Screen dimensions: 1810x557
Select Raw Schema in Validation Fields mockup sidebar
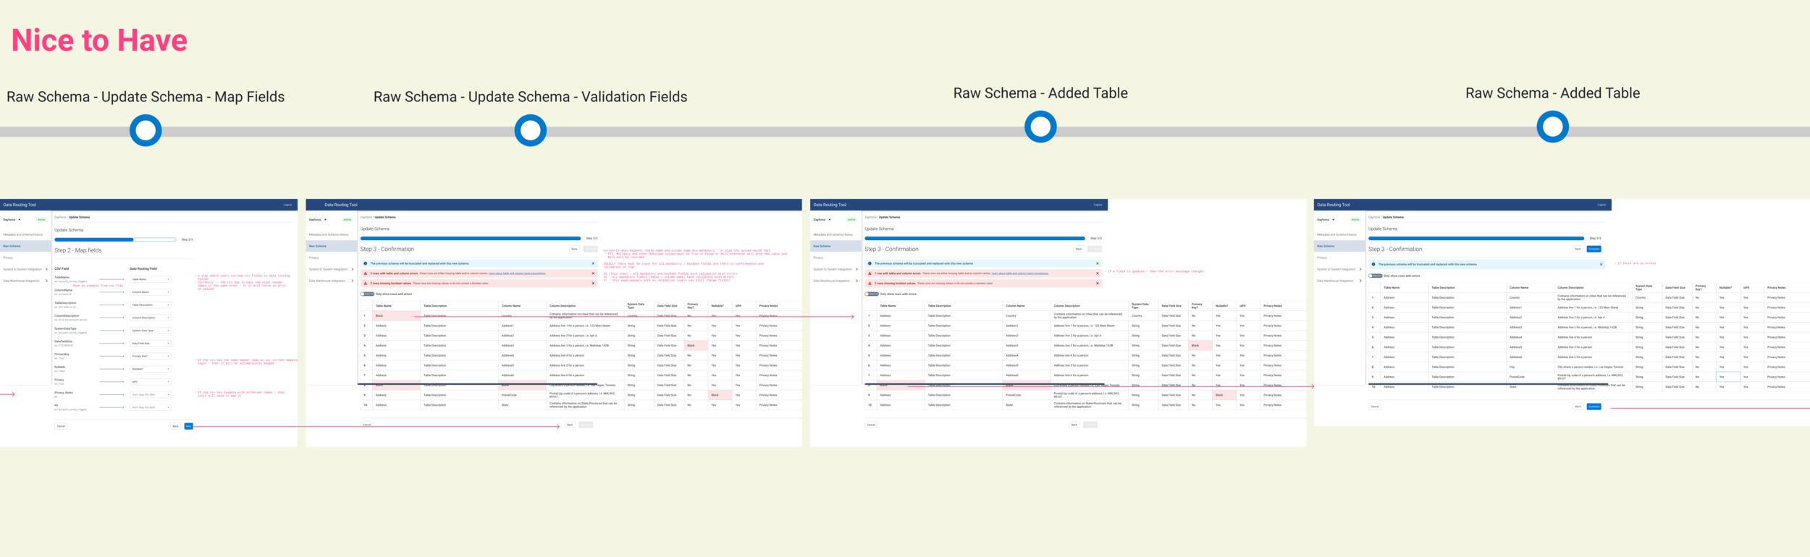coord(331,246)
